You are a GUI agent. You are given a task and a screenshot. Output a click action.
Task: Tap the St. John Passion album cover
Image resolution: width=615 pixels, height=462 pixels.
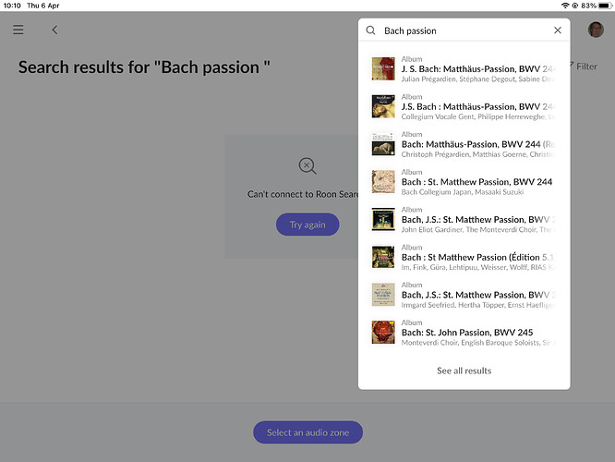(x=383, y=332)
